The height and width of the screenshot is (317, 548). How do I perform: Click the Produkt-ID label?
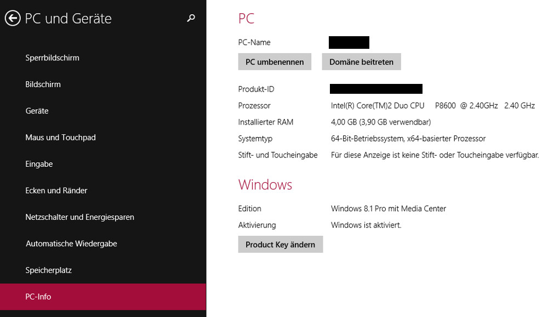[x=256, y=89]
